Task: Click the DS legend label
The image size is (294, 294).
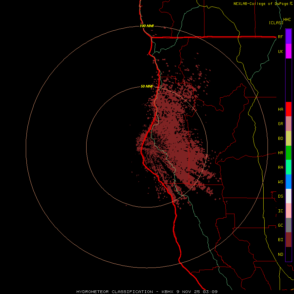Action: 280,196
